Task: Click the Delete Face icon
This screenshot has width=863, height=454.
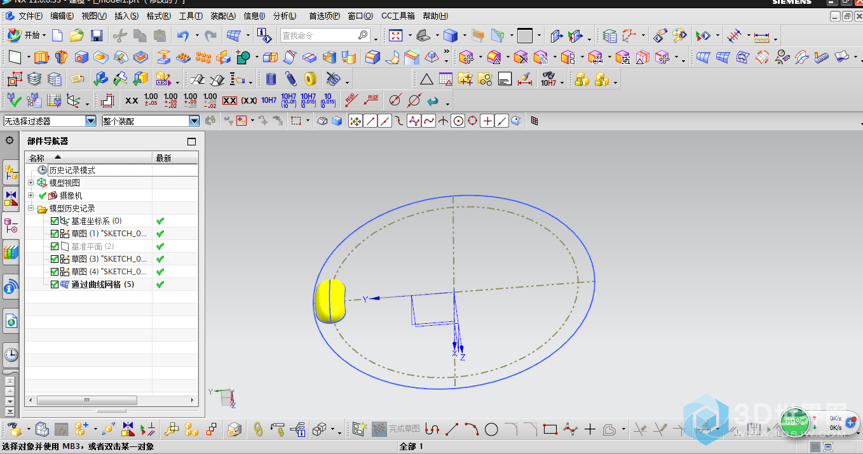Action: 521,58
